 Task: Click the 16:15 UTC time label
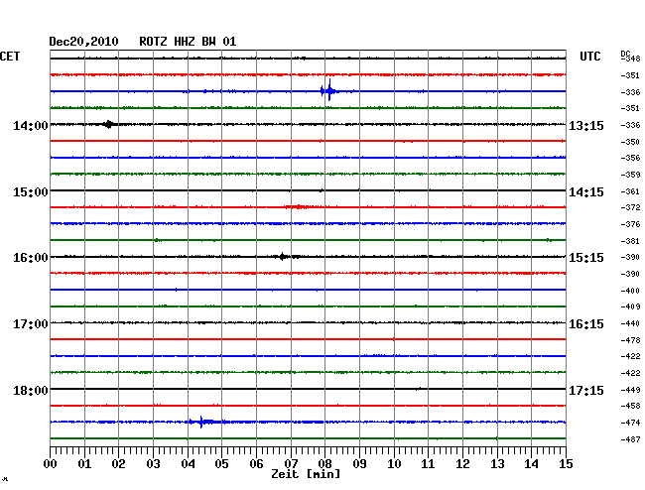pos(586,324)
